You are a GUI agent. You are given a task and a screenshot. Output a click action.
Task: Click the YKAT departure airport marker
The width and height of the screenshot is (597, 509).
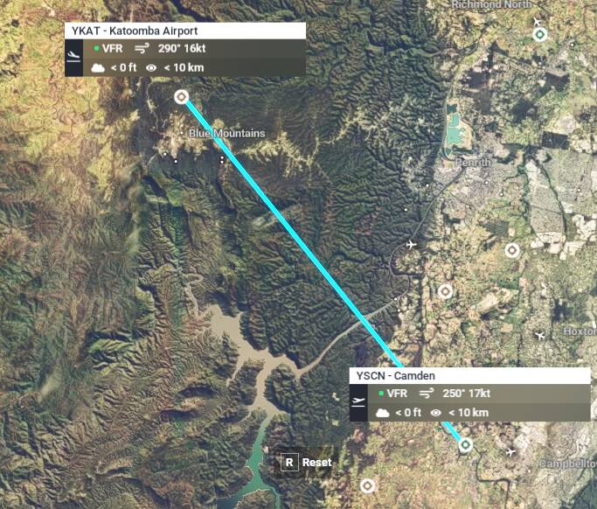[x=181, y=97]
